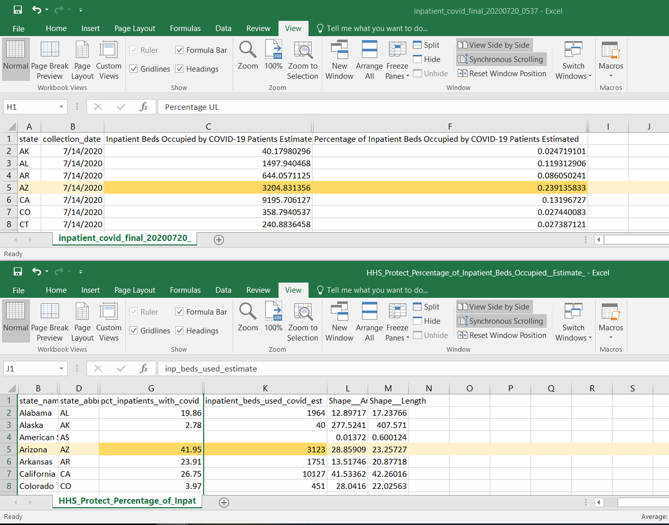Image resolution: width=669 pixels, height=525 pixels.
Task: Click Reset Window Position in bottom window
Action: [x=502, y=335]
